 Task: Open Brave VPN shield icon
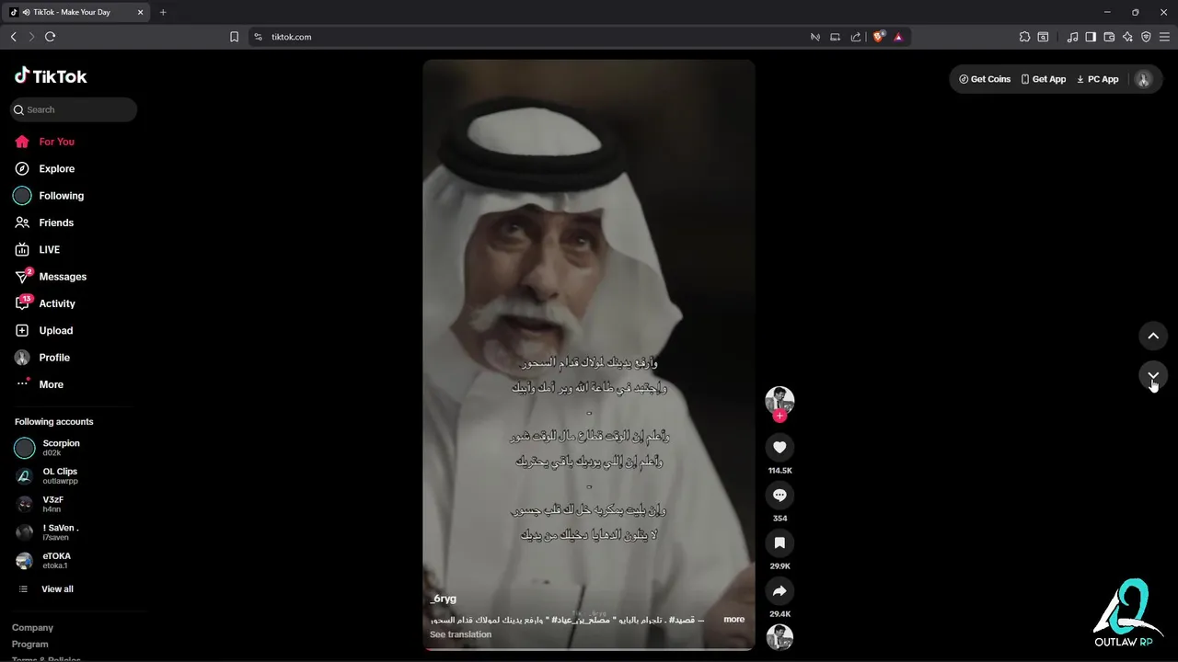pyautogui.click(x=1146, y=37)
